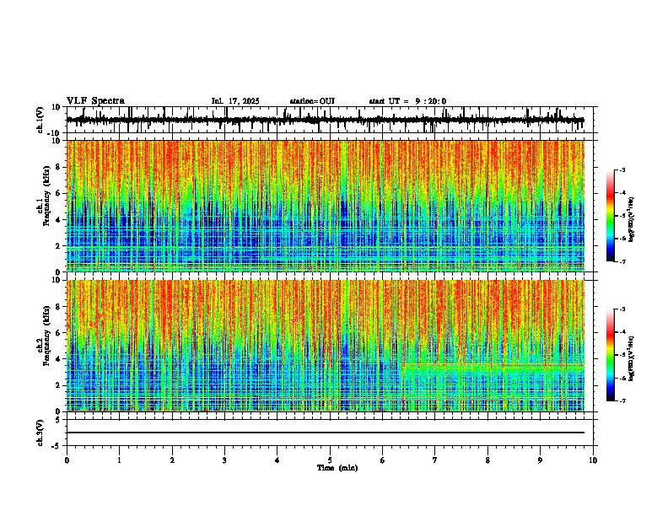668x516 pixels.
Task: Click the "8" kHz tick on ch.2 frequency axis
Action: point(58,307)
